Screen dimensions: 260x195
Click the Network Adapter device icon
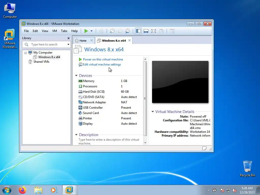[80, 102]
